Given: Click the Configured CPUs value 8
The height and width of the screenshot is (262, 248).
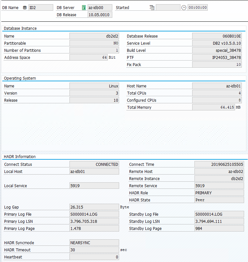Looking at the screenshot, I should tap(217, 100).
